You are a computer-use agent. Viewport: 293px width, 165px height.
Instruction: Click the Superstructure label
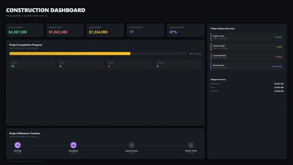[x=132, y=151]
